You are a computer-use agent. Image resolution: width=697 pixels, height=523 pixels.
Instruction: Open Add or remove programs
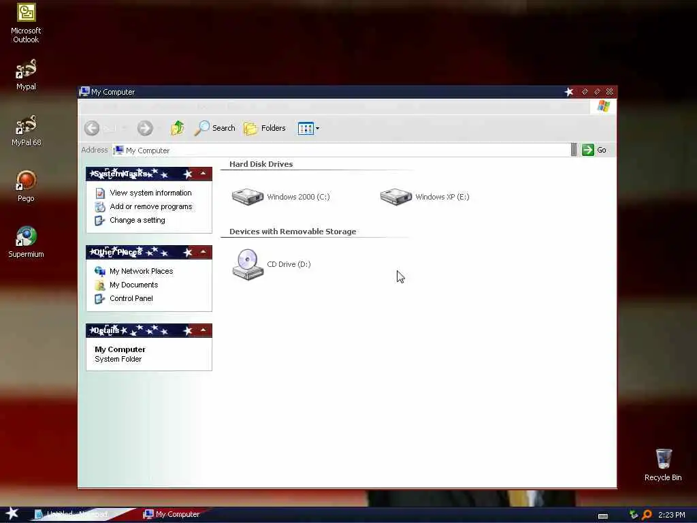(x=150, y=206)
